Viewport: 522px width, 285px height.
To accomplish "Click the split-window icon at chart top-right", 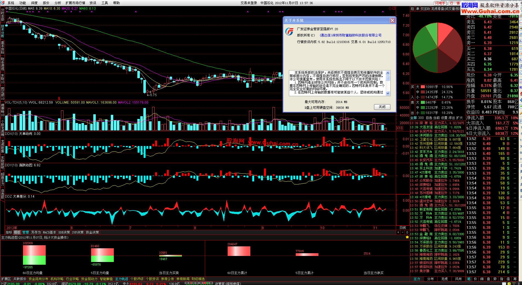I will (x=394, y=8).
